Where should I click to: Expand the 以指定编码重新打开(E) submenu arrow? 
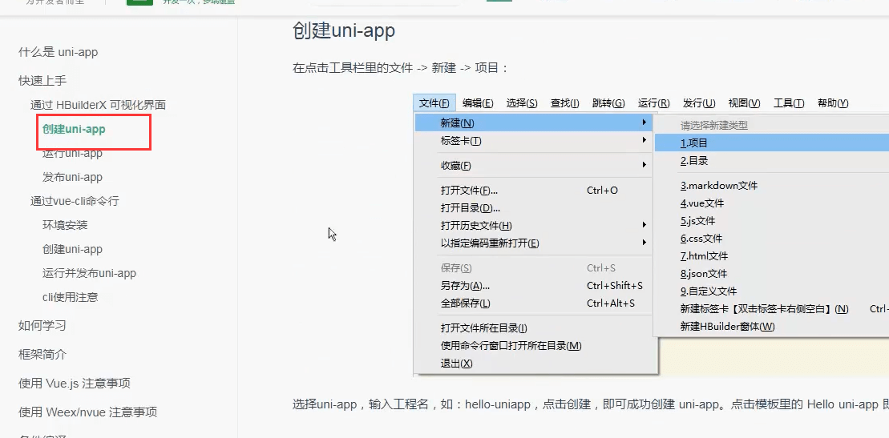644,243
